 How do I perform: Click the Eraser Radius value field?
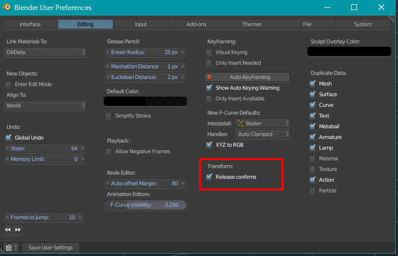tap(145, 52)
